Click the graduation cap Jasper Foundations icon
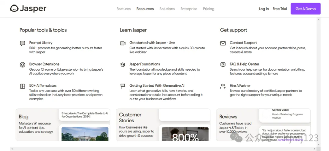This screenshot has width=329, height=151. pyautogui.click(x=123, y=65)
